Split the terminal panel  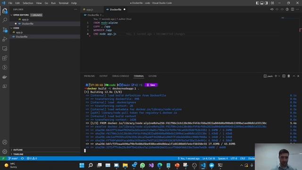(x=284, y=76)
